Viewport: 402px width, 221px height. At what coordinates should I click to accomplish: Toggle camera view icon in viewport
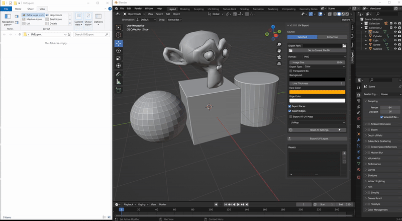coord(279,57)
